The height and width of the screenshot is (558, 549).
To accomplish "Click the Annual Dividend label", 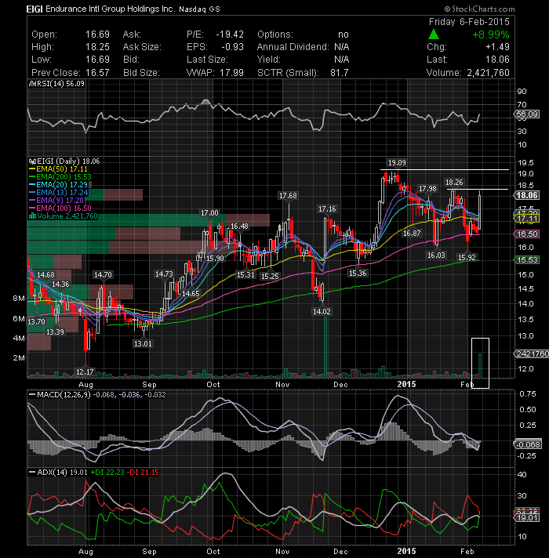I will (293, 47).
